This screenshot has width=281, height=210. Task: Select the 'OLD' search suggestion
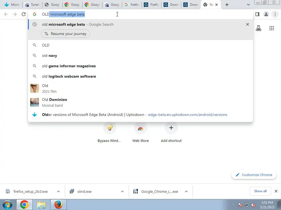pos(140,45)
